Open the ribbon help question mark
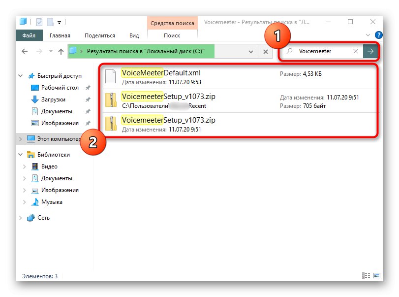 tap(378, 35)
